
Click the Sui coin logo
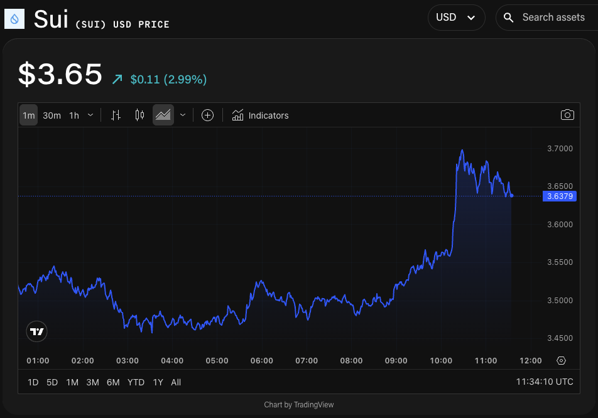click(14, 18)
